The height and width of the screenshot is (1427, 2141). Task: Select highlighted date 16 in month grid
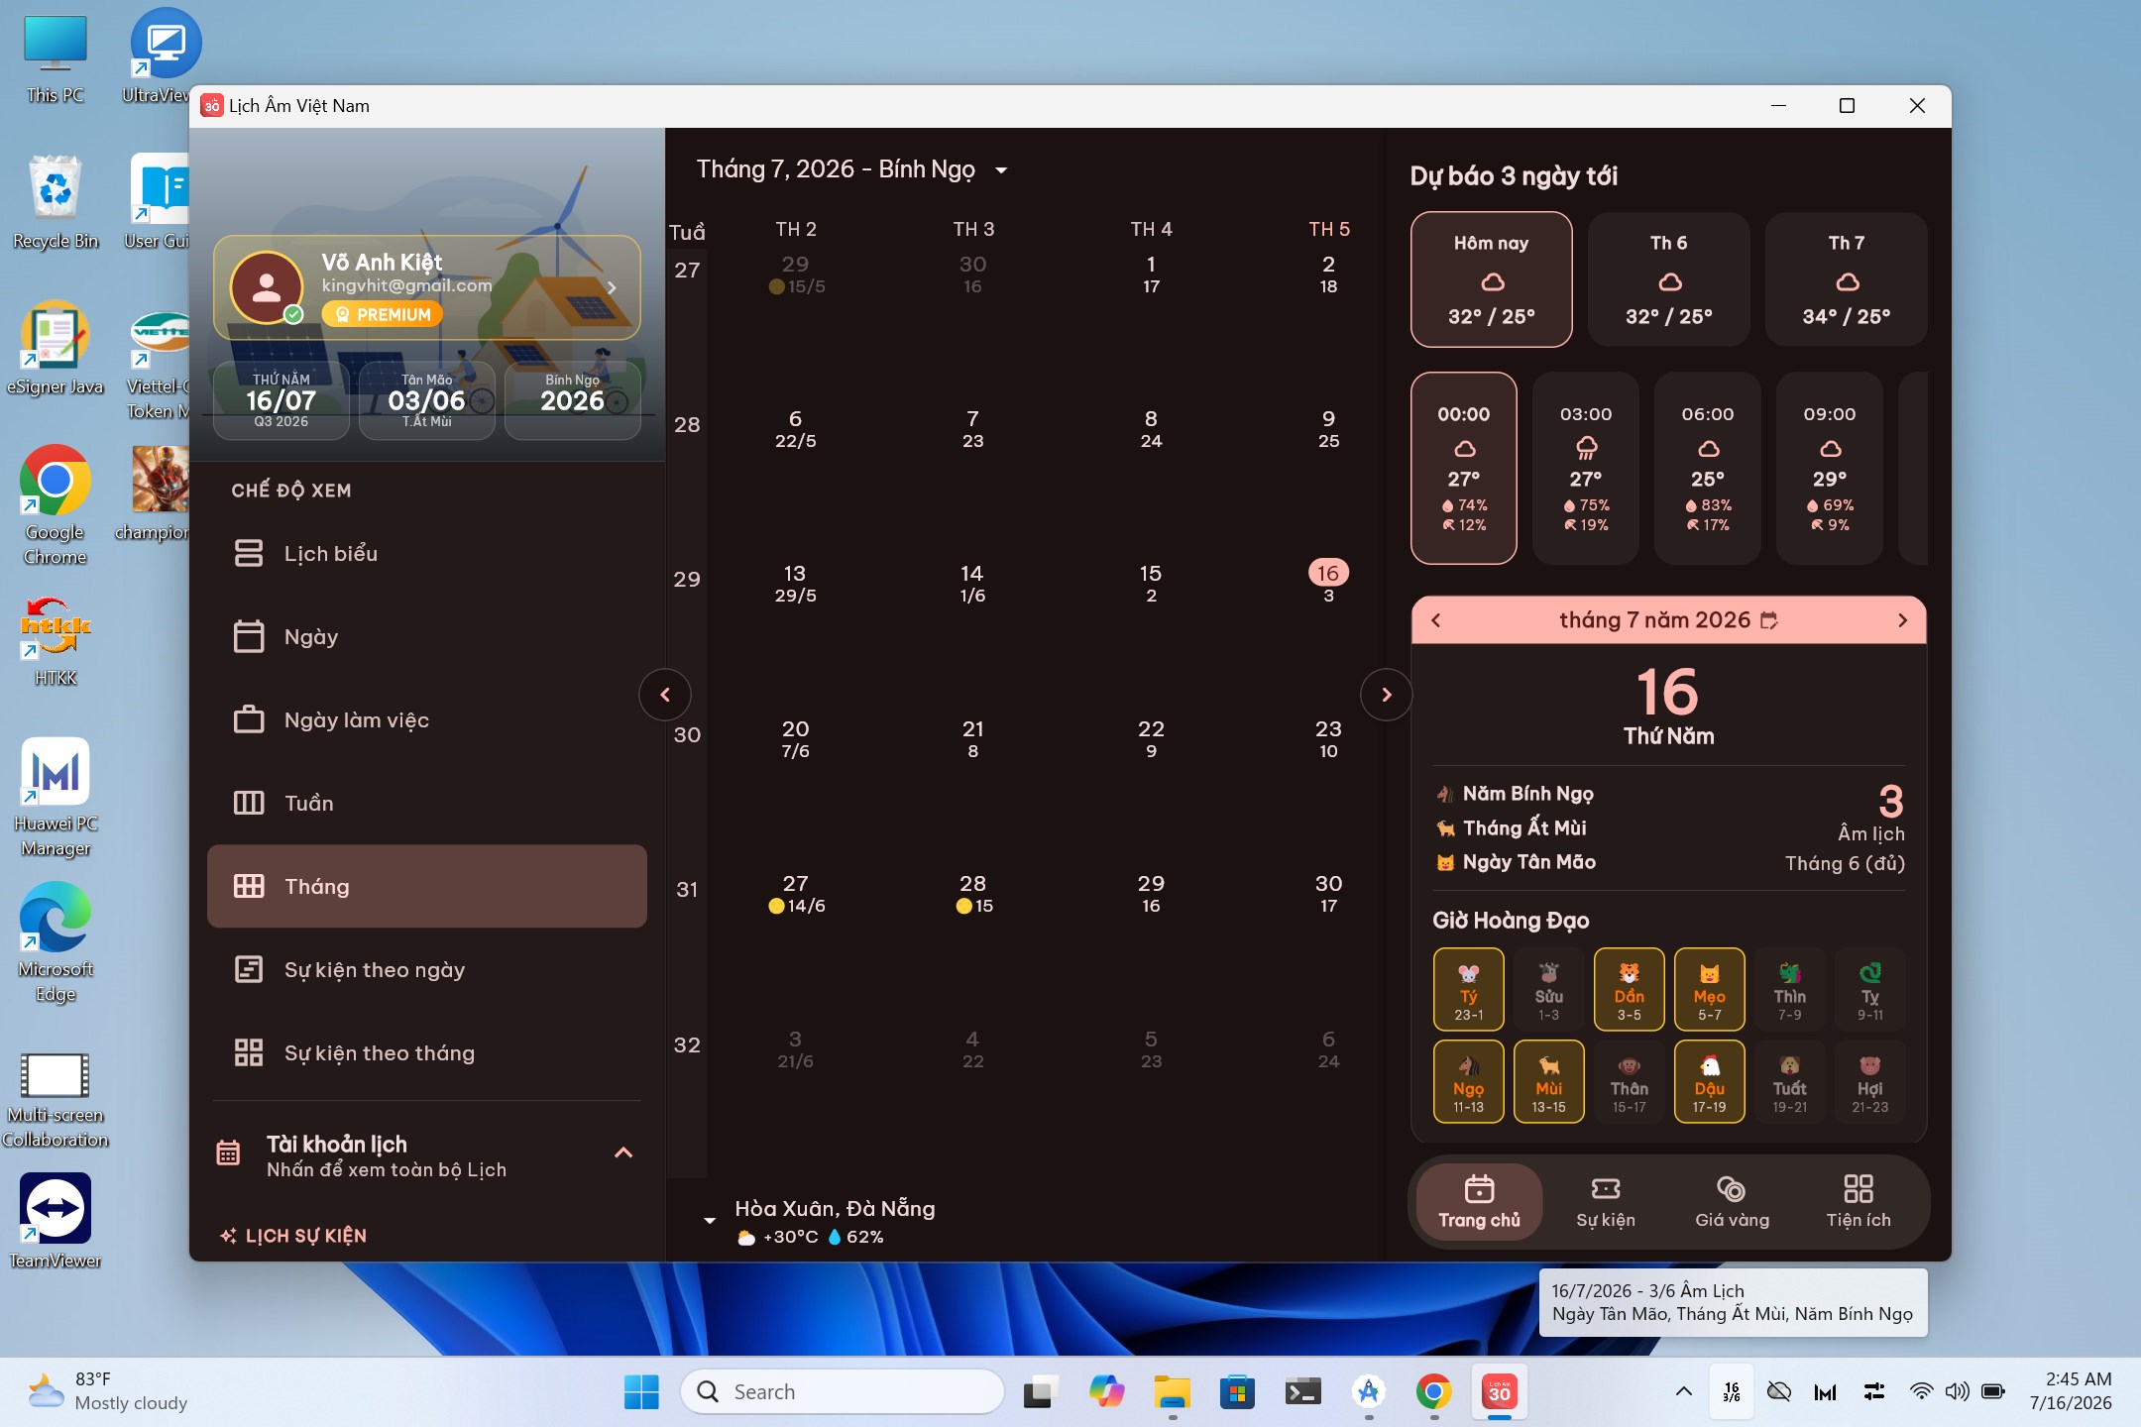[x=1328, y=573]
